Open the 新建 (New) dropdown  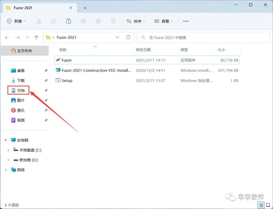tap(16, 21)
